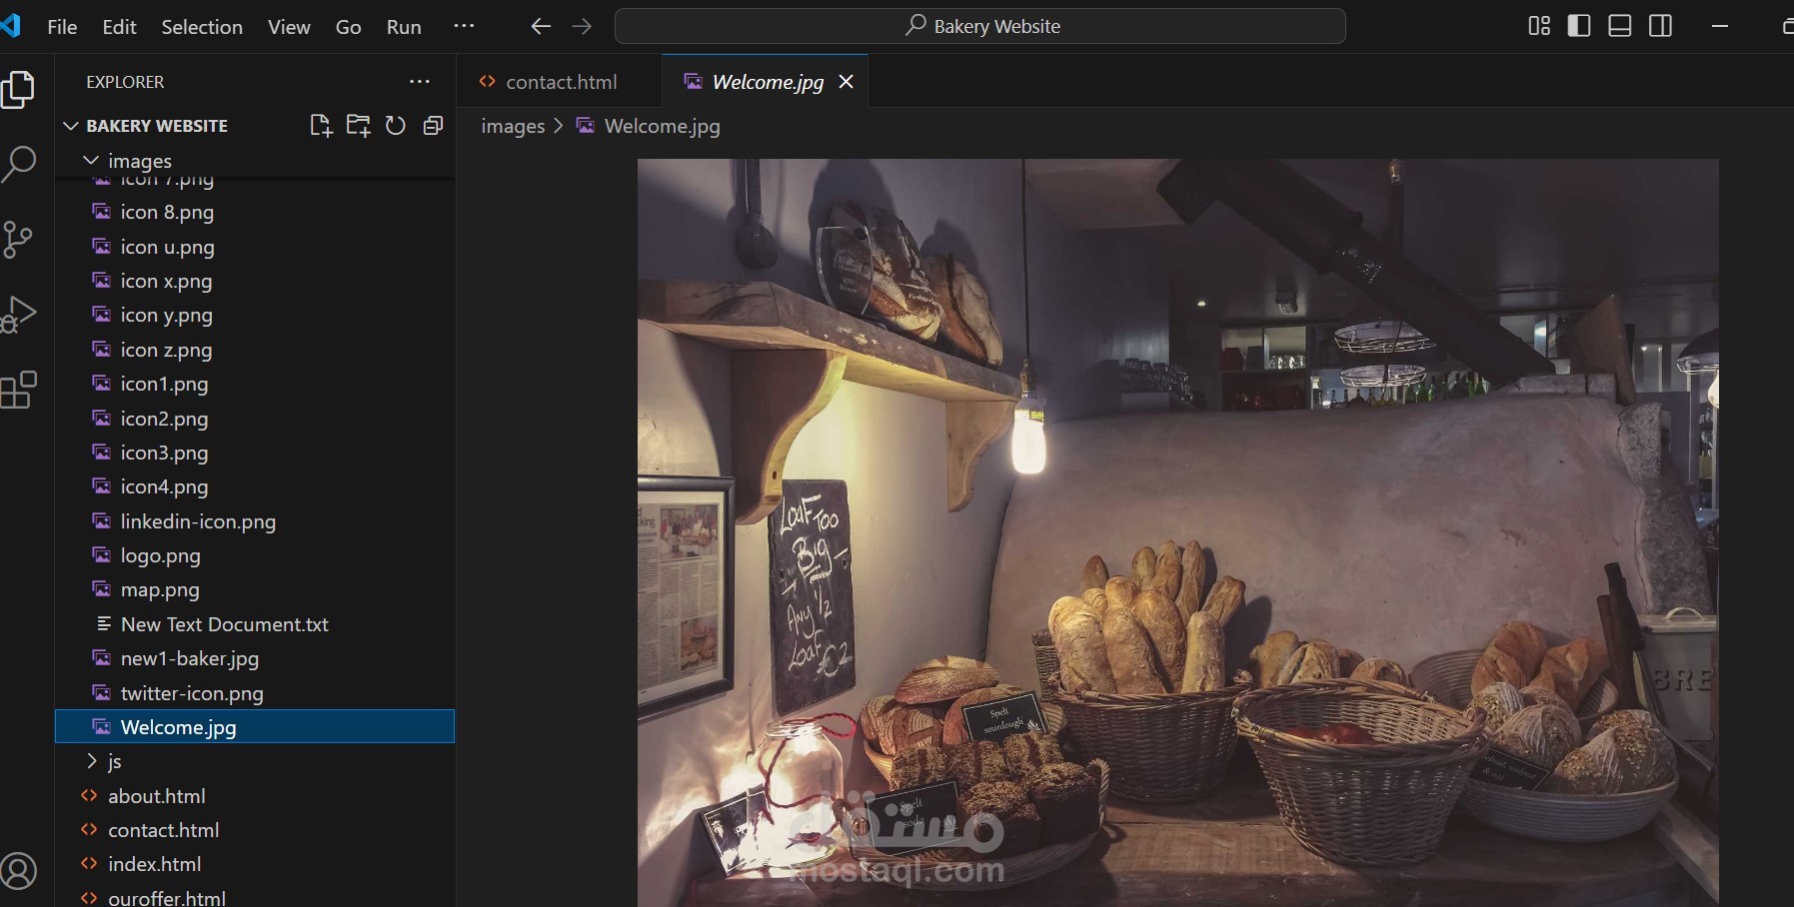1794x907 pixels.
Task: Open logo.png file
Action: [x=255, y=555]
